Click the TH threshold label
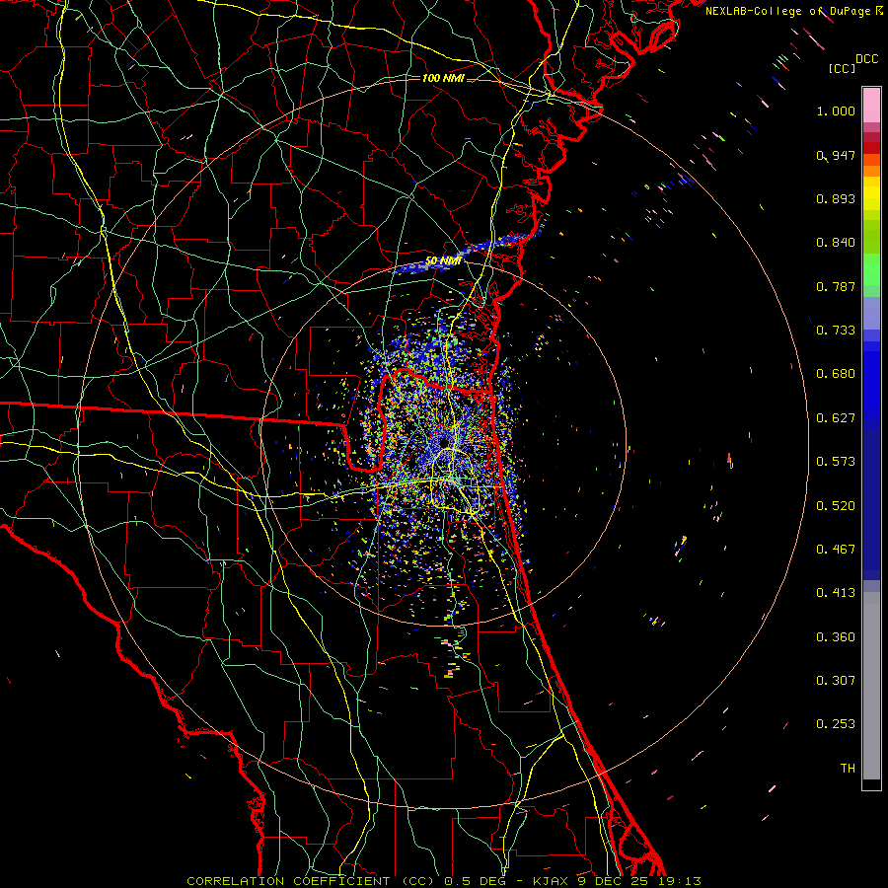The image size is (888, 888). [848, 769]
